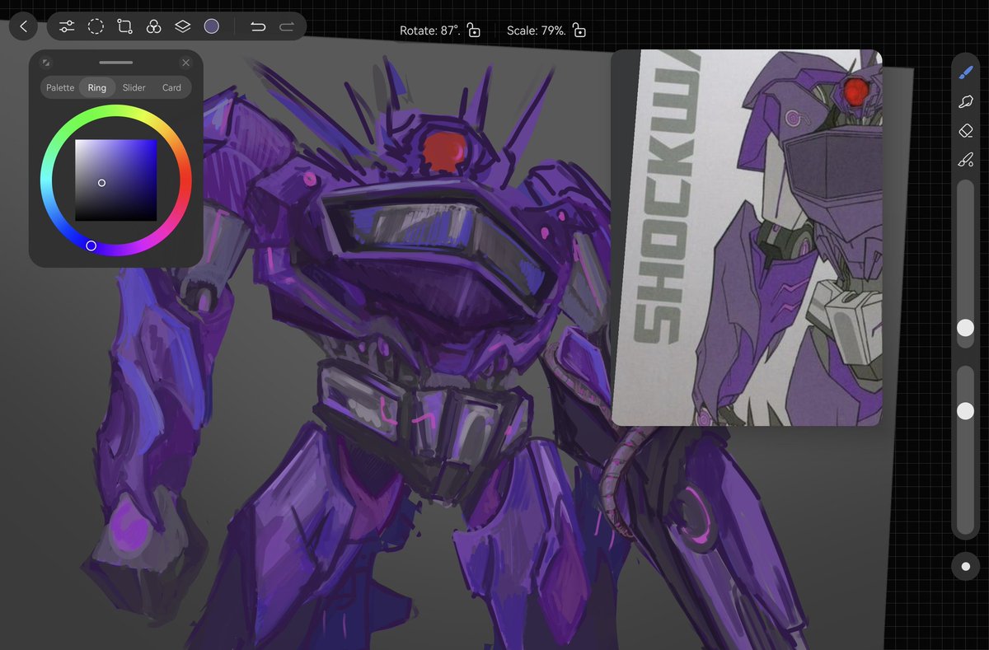The image size is (989, 650).
Task: Select the Smudge blend tool
Action: 966,101
